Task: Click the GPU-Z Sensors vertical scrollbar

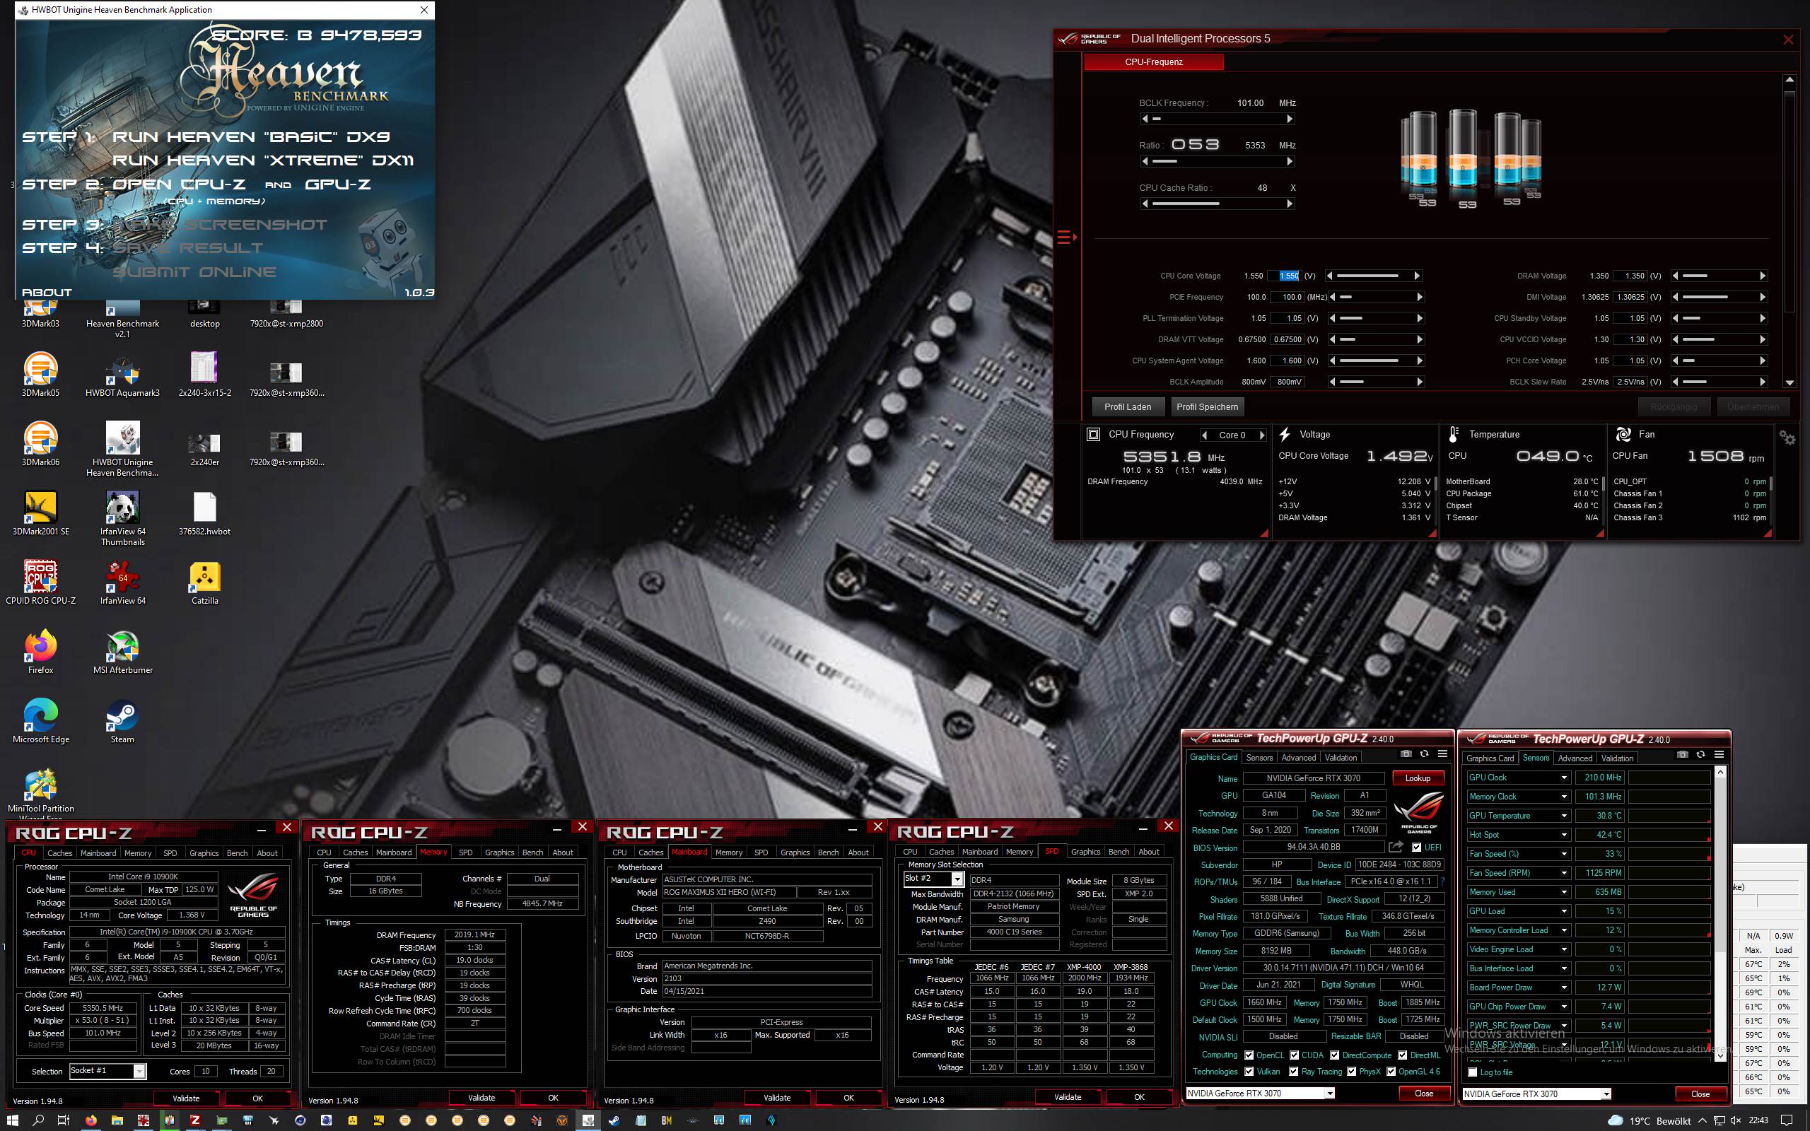Action: (1720, 913)
